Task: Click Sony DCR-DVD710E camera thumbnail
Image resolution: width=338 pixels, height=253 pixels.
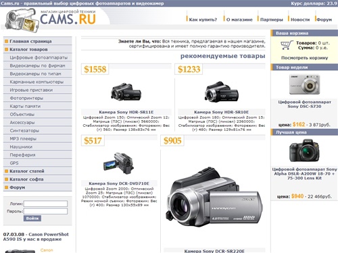Action: pyautogui.click(x=118, y=163)
